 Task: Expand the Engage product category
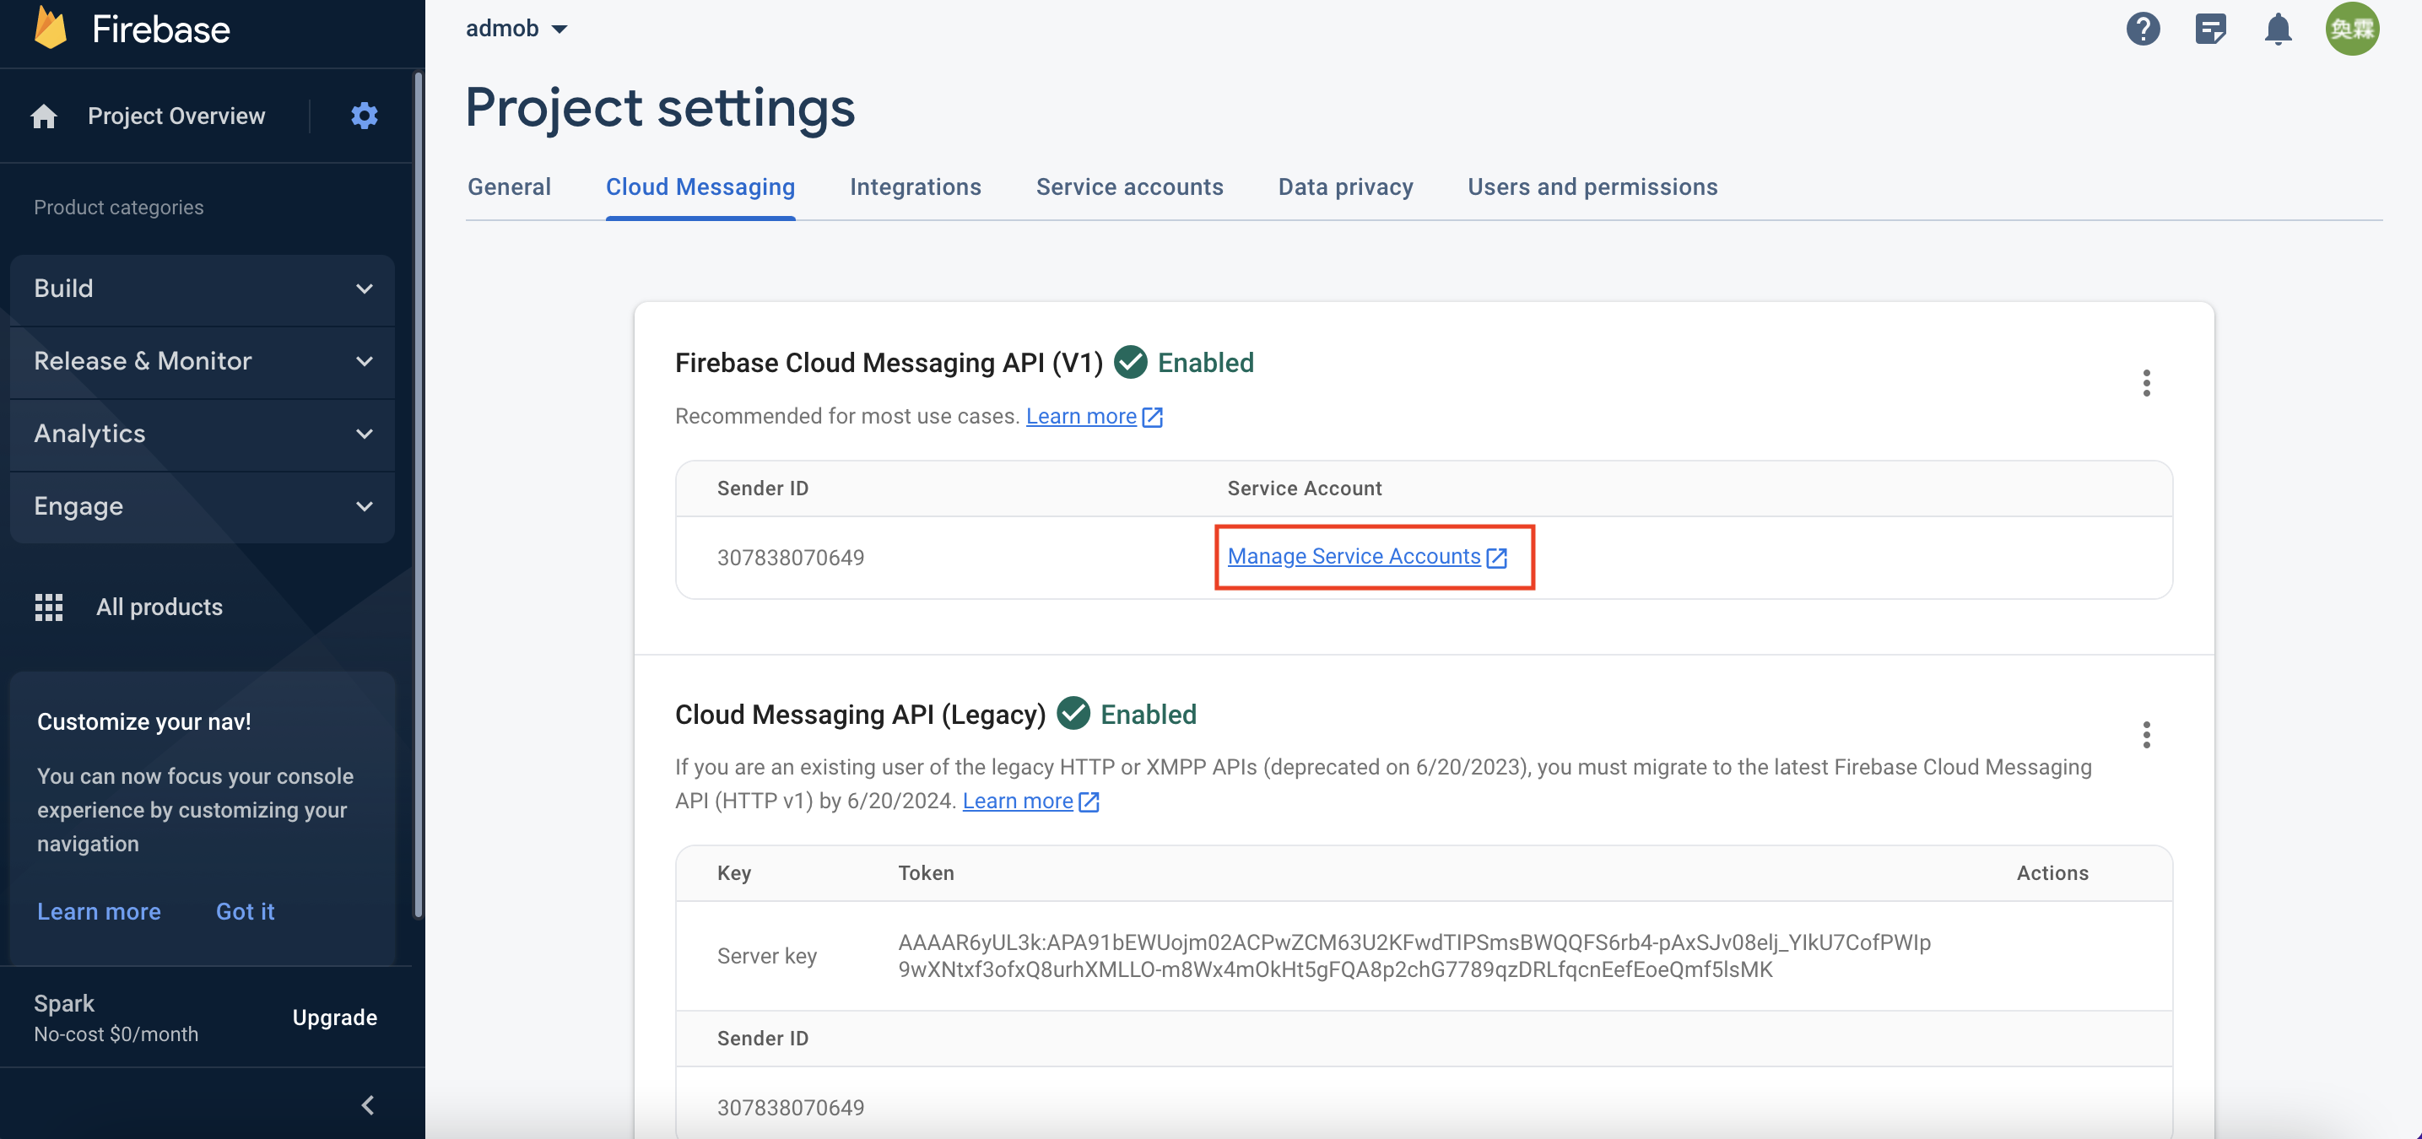[203, 505]
